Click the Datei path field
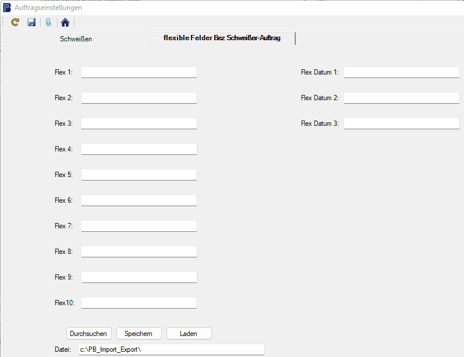The width and height of the screenshot is (464, 357). pos(171,349)
